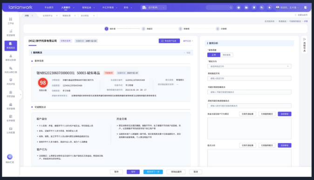Collapse the 案例概况 section via 收起
The height and width of the screenshot is (180, 314).
(x=187, y=53)
